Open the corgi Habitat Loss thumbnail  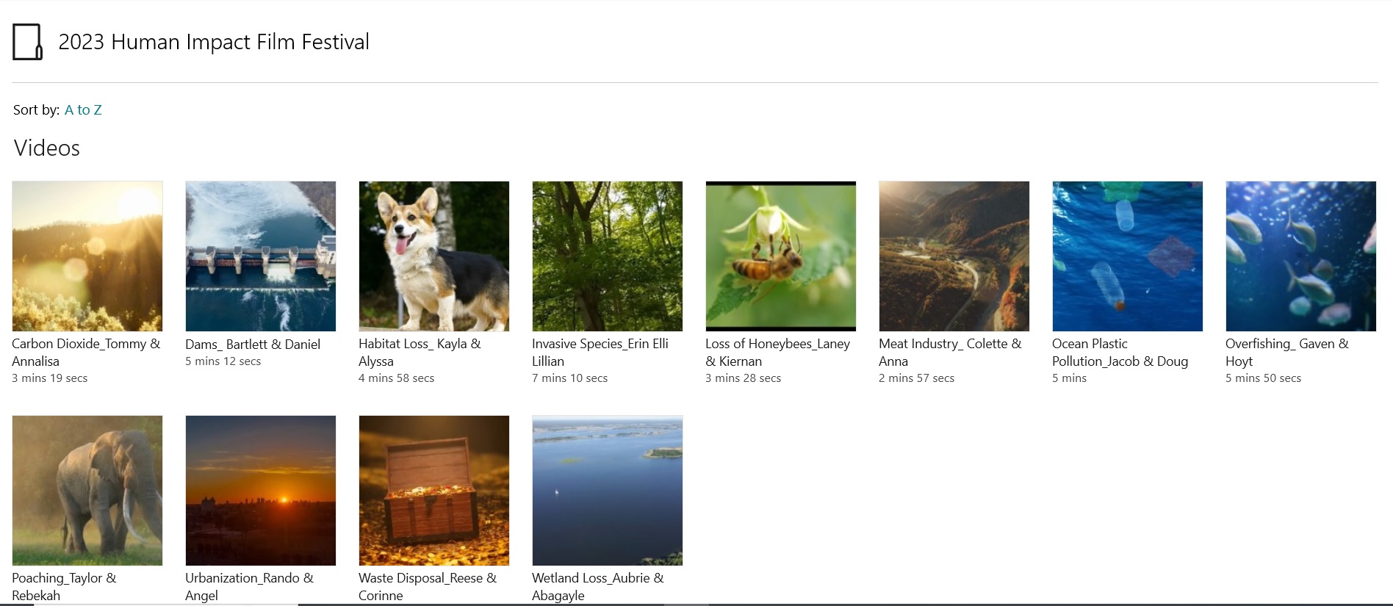[434, 256]
